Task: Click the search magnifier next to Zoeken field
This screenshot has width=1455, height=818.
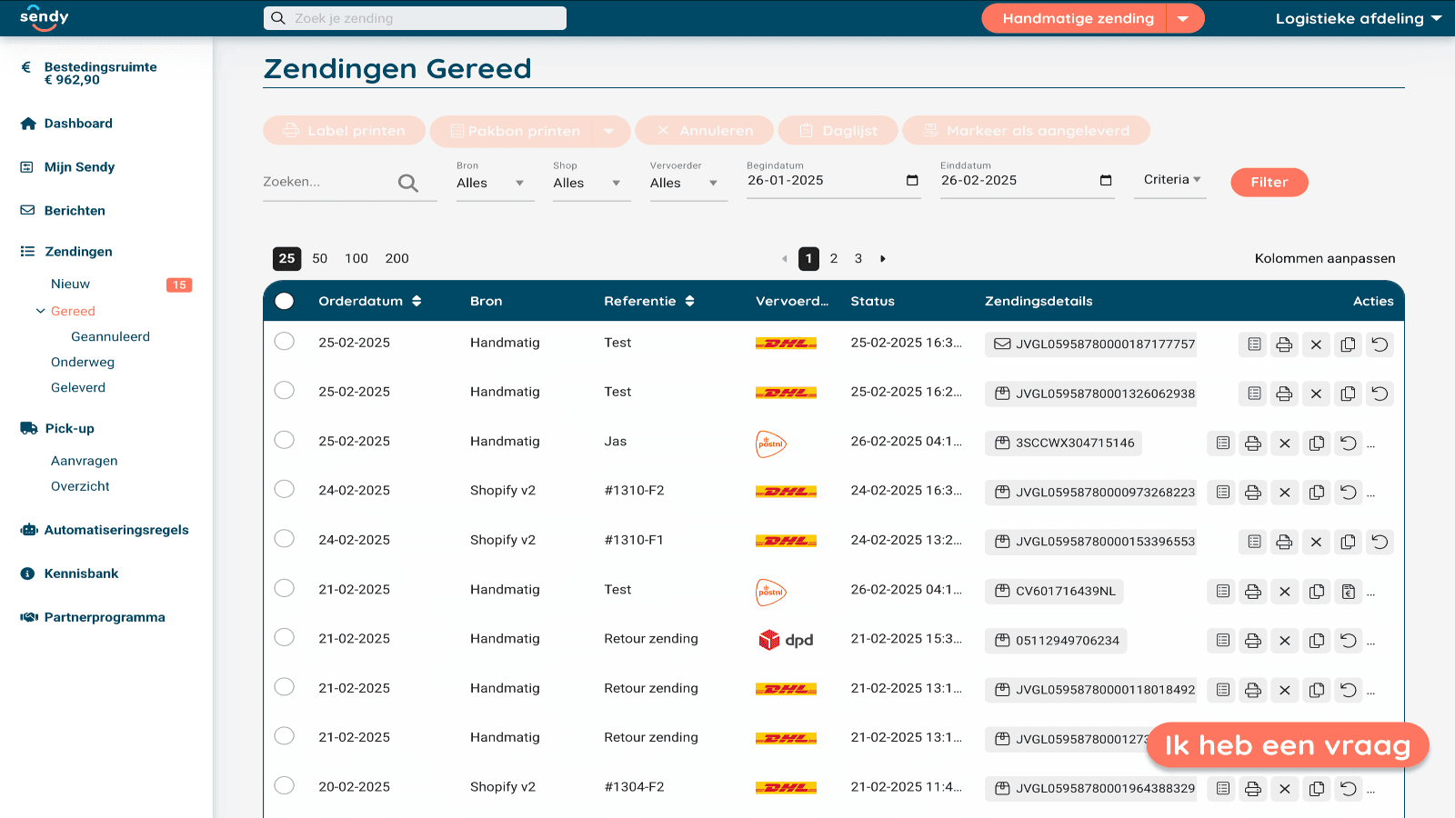Action: tap(409, 182)
